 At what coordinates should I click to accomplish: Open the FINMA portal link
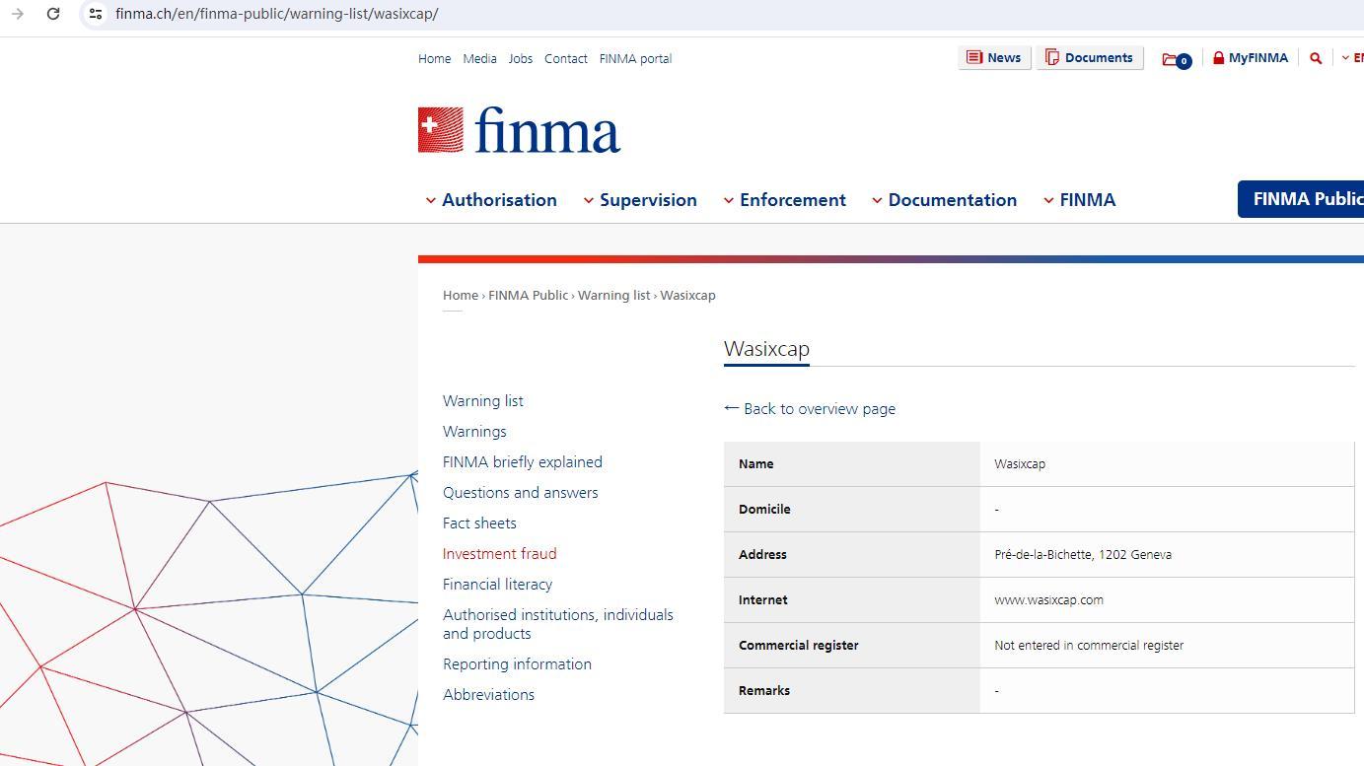click(x=635, y=59)
